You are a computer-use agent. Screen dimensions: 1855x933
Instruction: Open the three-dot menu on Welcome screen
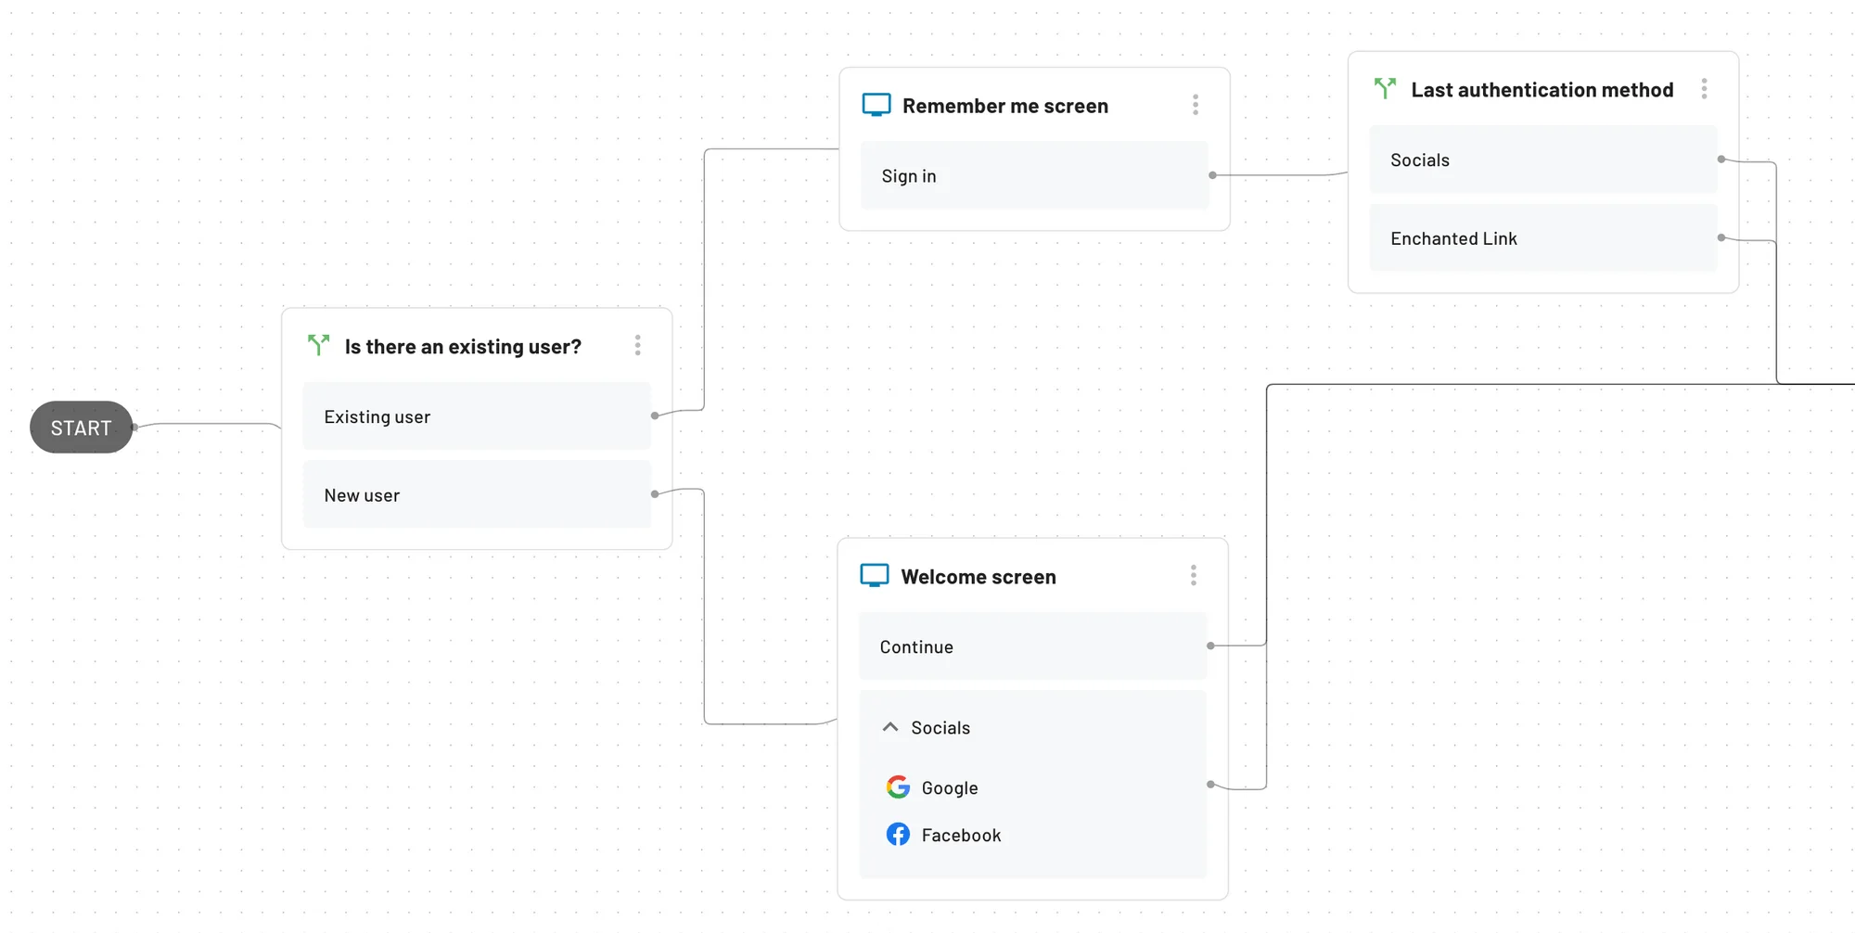[x=1194, y=575]
